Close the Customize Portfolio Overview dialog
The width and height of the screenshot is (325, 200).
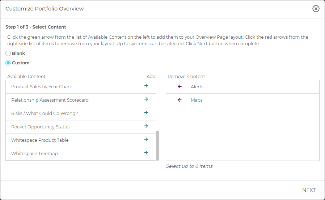click(316, 9)
